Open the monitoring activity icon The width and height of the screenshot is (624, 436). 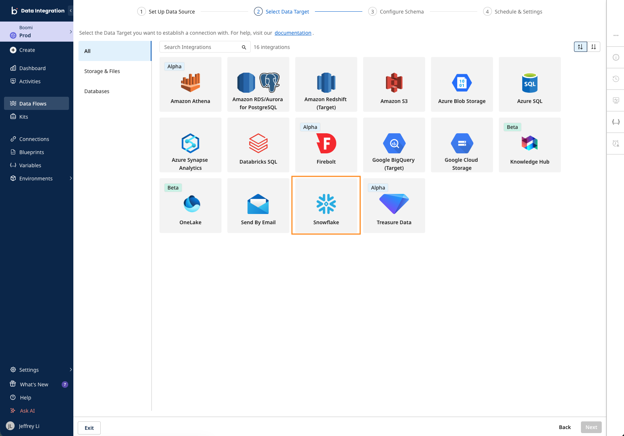click(x=616, y=100)
